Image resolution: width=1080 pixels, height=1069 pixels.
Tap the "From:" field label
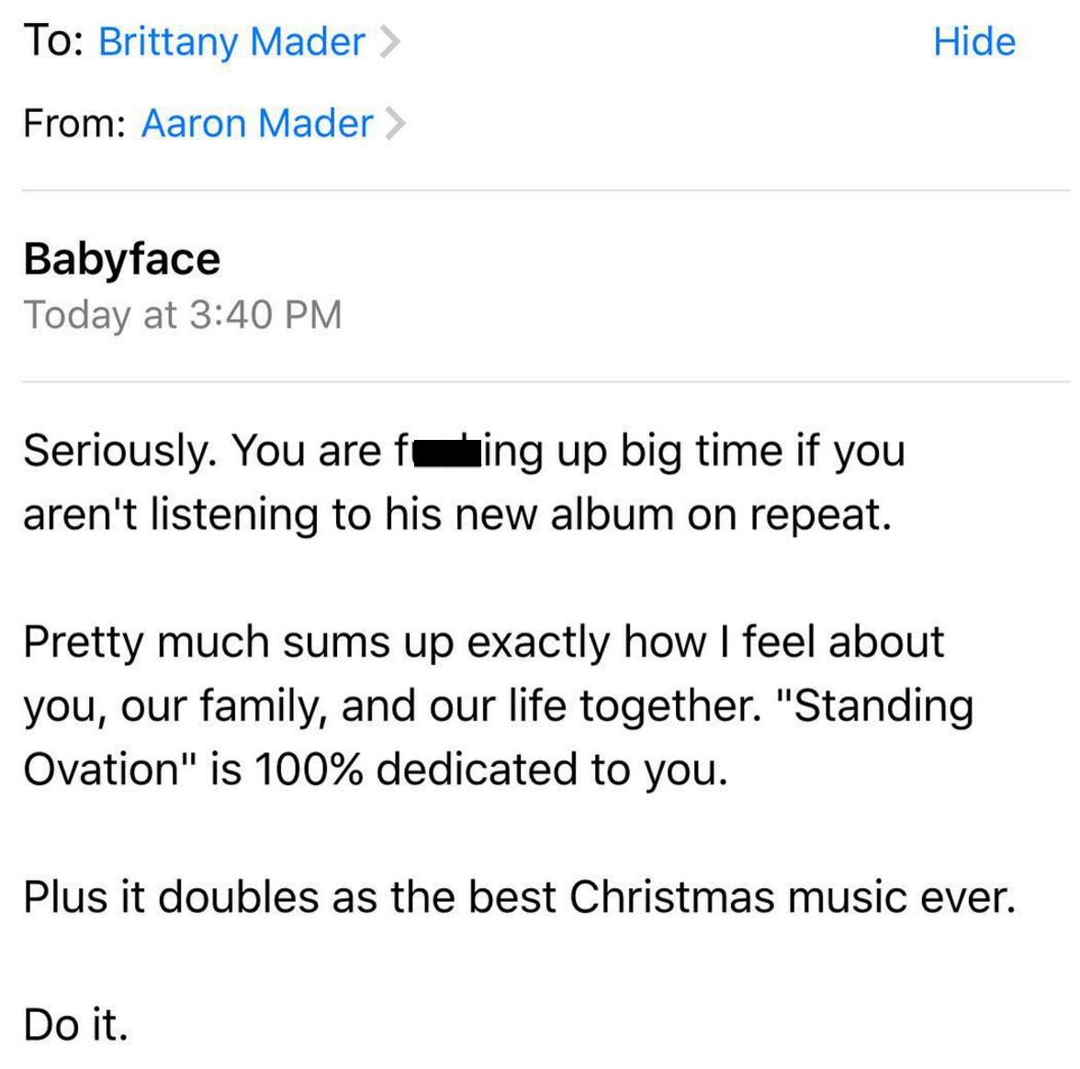[74, 123]
